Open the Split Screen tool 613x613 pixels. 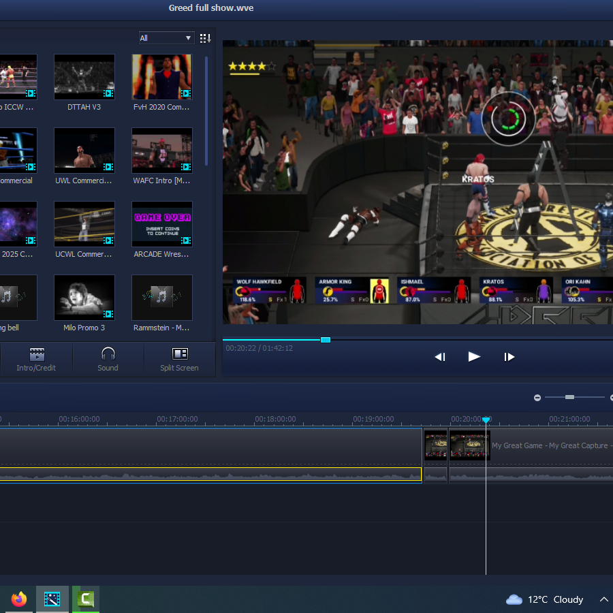(179, 359)
